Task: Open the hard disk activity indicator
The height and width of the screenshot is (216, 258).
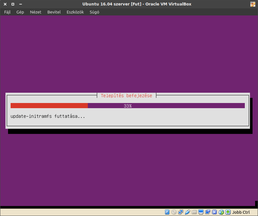Action: pos(167,212)
